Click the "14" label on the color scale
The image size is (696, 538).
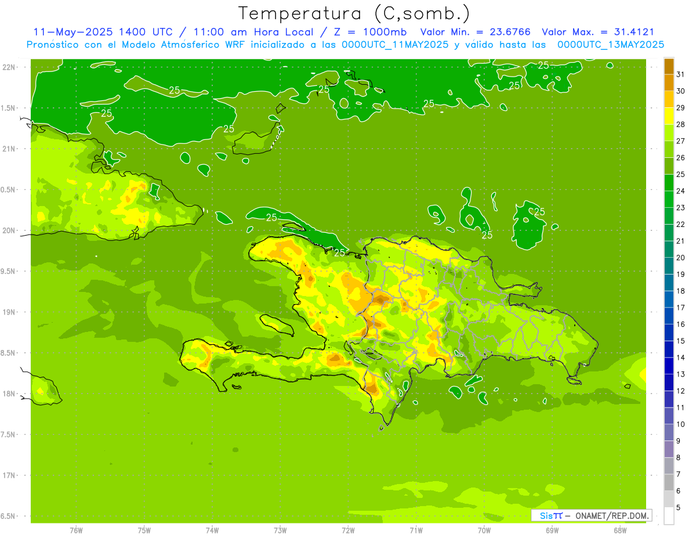pos(681,358)
